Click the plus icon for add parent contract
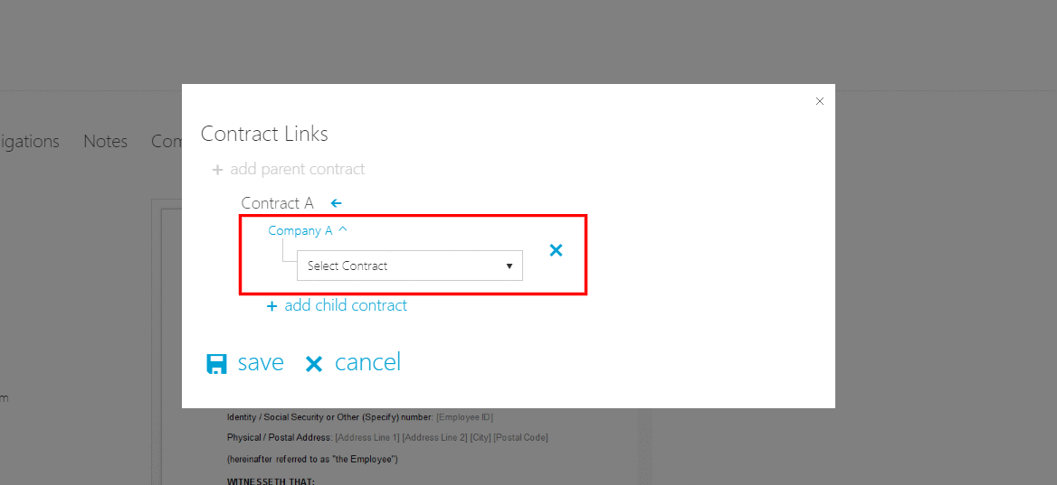The width and height of the screenshot is (1057, 485). click(x=217, y=170)
